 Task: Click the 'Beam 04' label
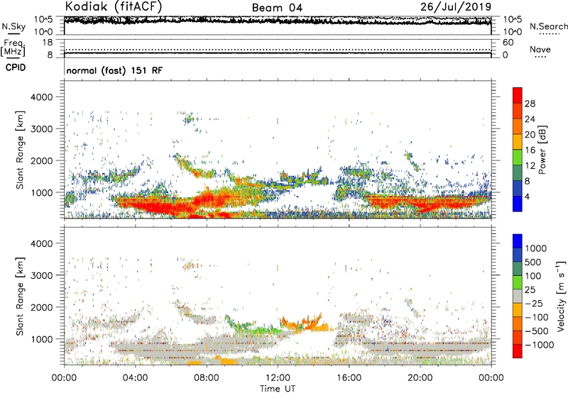pos(277,8)
